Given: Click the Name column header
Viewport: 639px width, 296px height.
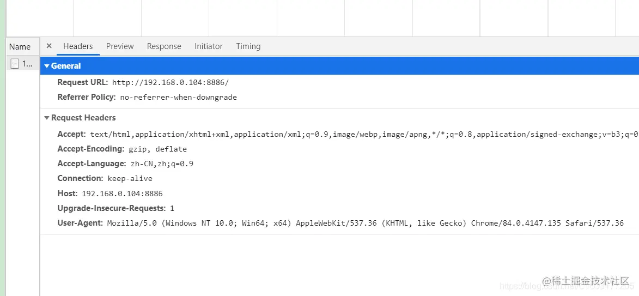Looking at the screenshot, I should point(20,46).
